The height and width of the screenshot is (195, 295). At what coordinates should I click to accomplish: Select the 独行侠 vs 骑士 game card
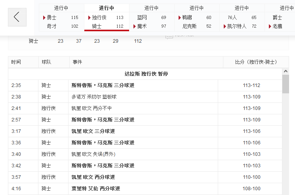pos(107,17)
